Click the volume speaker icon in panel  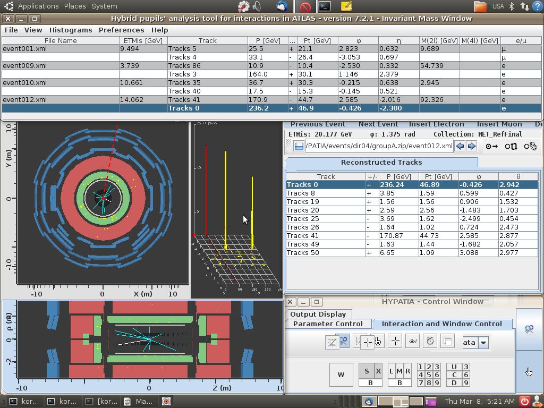pos(257,6)
